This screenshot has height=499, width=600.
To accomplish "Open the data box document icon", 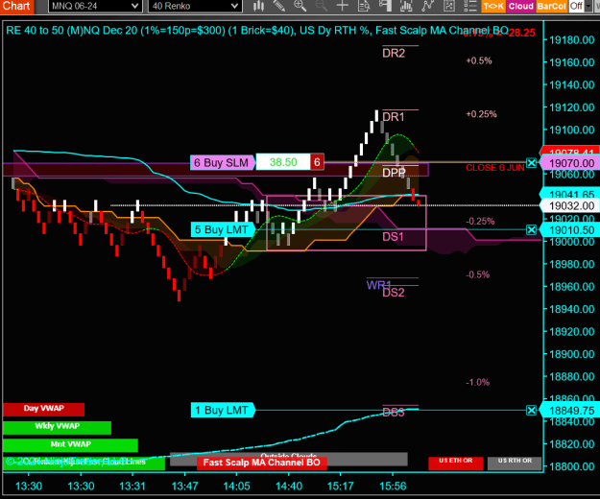I will pos(364,6).
